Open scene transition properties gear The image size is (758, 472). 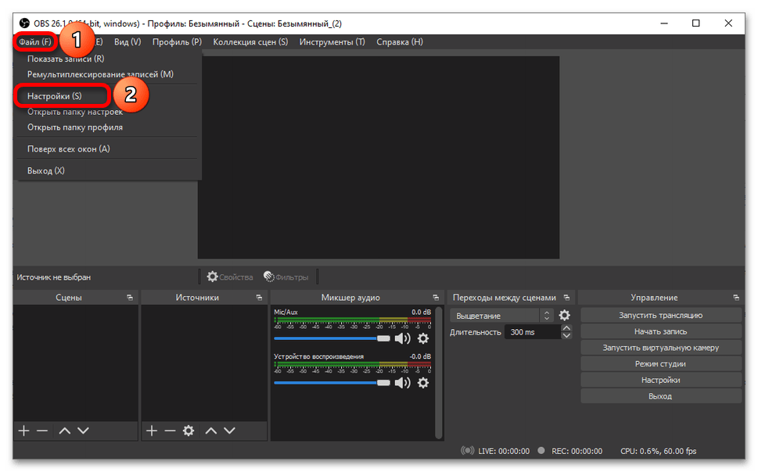(x=564, y=316)
